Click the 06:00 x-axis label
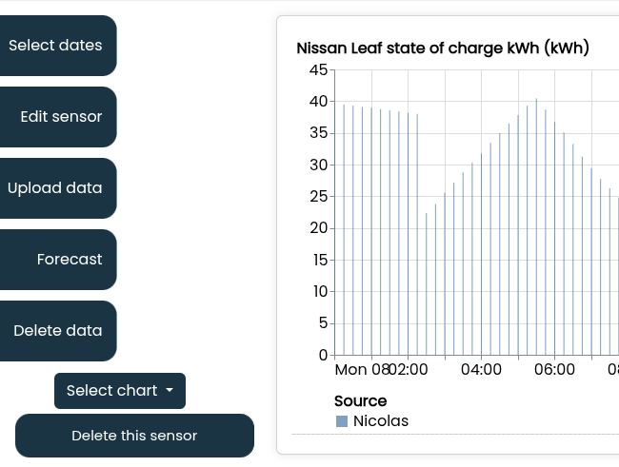 554,369
